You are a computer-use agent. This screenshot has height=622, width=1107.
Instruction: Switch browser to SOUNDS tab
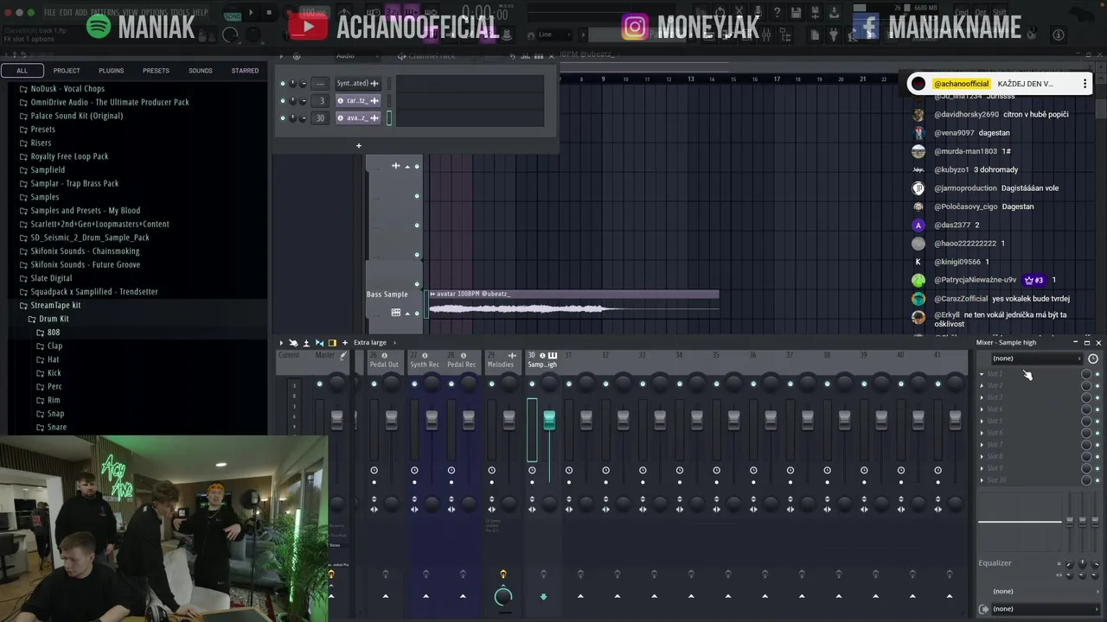[x=201, y=71]
